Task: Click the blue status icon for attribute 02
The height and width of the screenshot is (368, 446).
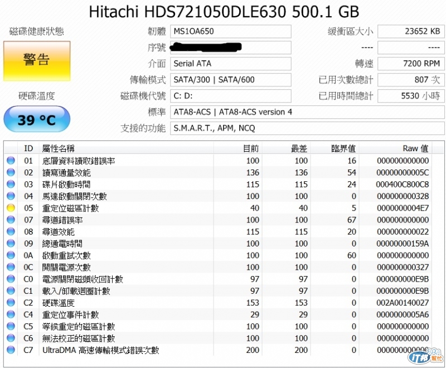Action: point(11,172)
